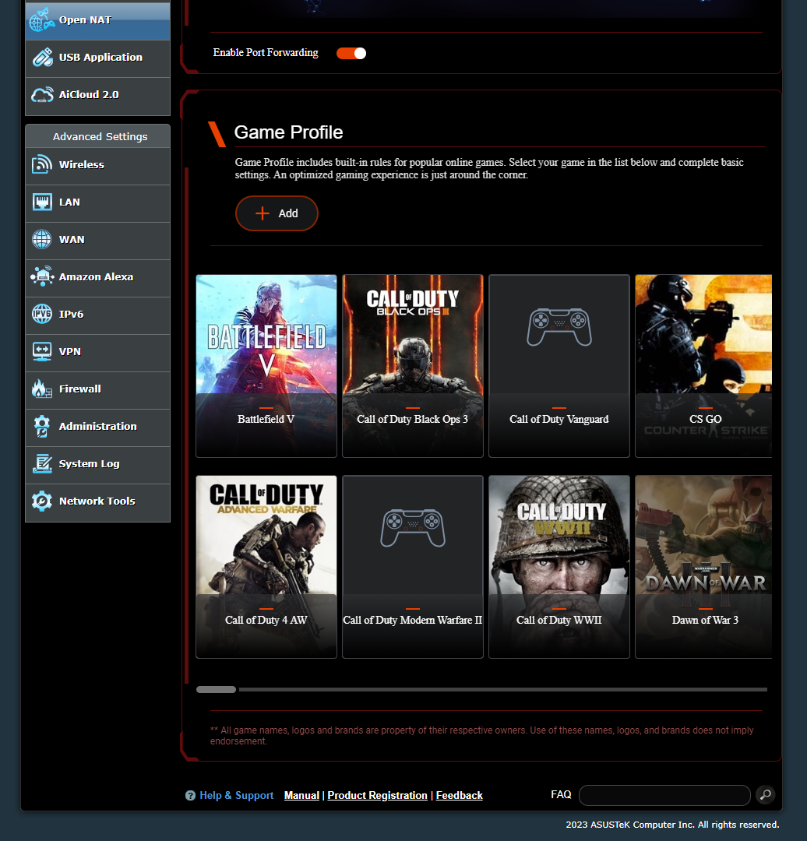Click the Add game profile button
This screenshot has height=841, width=807.
(277, 213)
